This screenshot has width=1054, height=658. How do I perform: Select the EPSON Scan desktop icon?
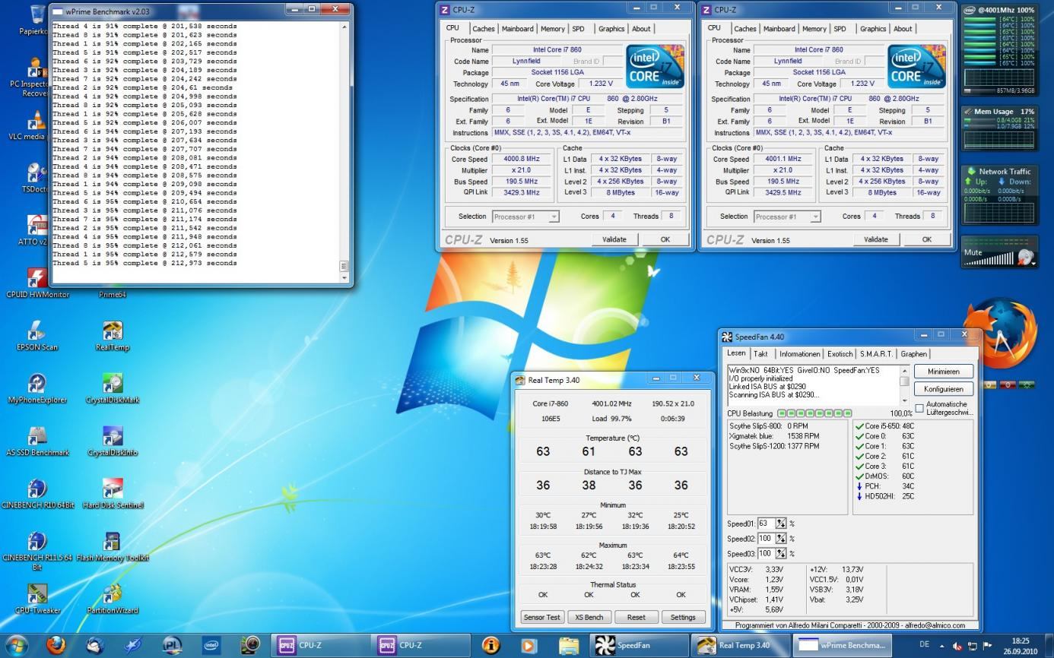[37, 334]
